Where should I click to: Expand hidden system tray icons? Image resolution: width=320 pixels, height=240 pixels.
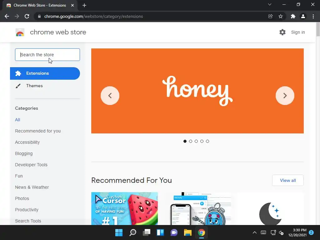click(x=255, y=232)
